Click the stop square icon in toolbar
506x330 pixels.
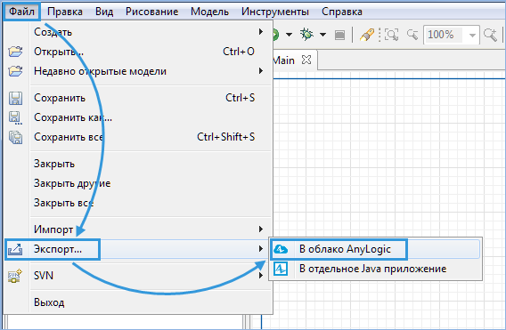[339, 35]
